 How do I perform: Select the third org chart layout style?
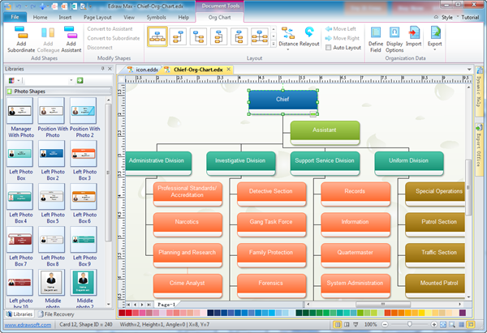click(x=198, y=36)
